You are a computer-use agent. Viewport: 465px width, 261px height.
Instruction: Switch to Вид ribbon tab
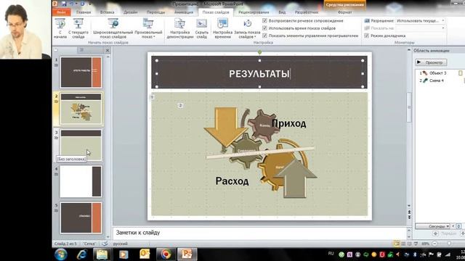(x=282, y=12)
